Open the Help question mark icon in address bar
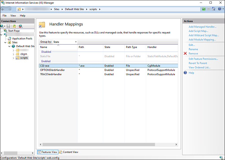Viewport: 225px width, 160px height. [x=220, y=9]
